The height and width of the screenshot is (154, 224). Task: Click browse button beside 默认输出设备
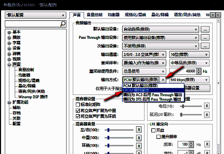(205, 30)
